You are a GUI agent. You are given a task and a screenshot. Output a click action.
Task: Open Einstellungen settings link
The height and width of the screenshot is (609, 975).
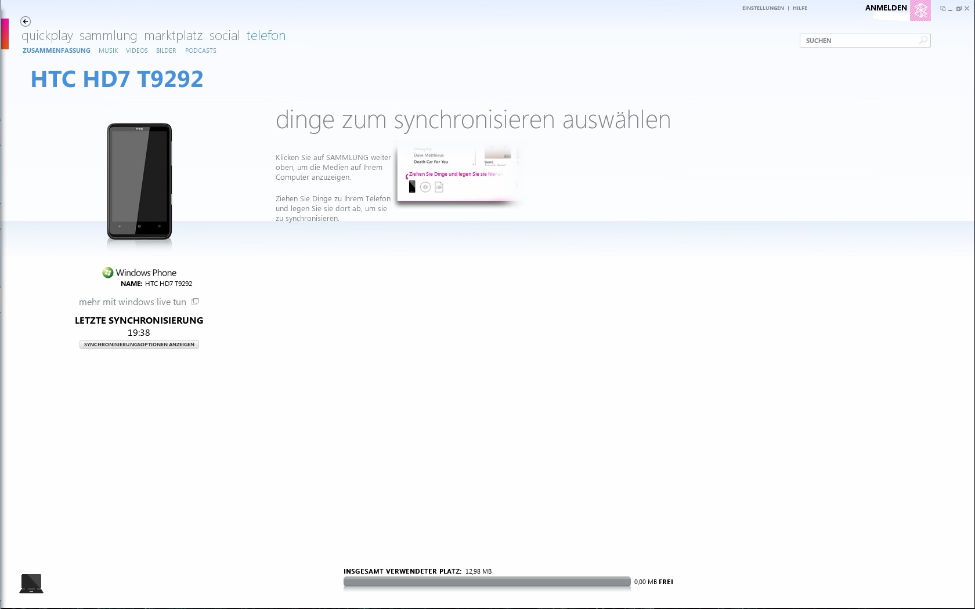(x=763, y=8)
